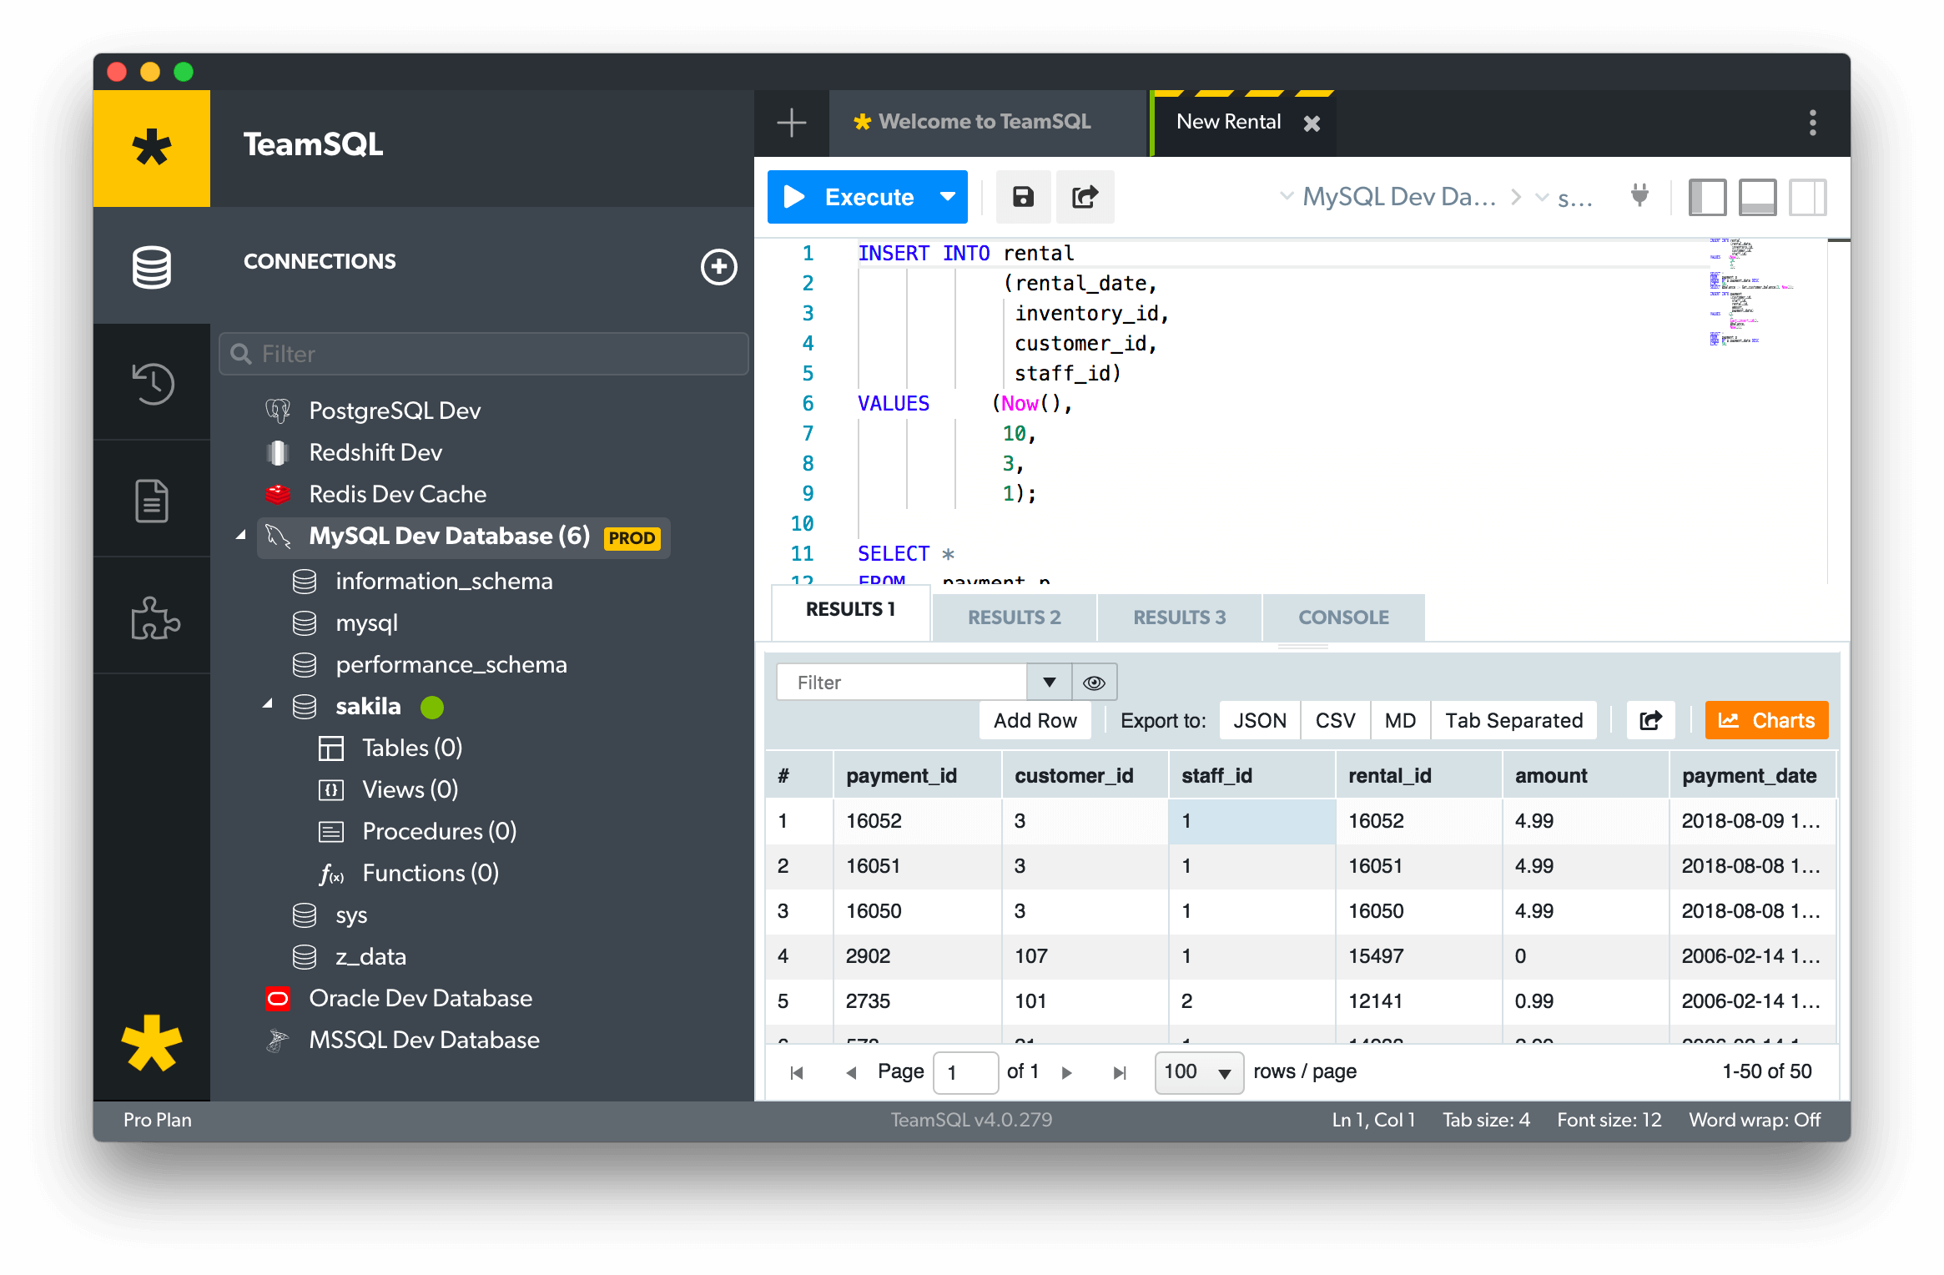Share the query using the export icon
The height and width of the screenshot is (1275, 1944).
tap(1085, 196)
